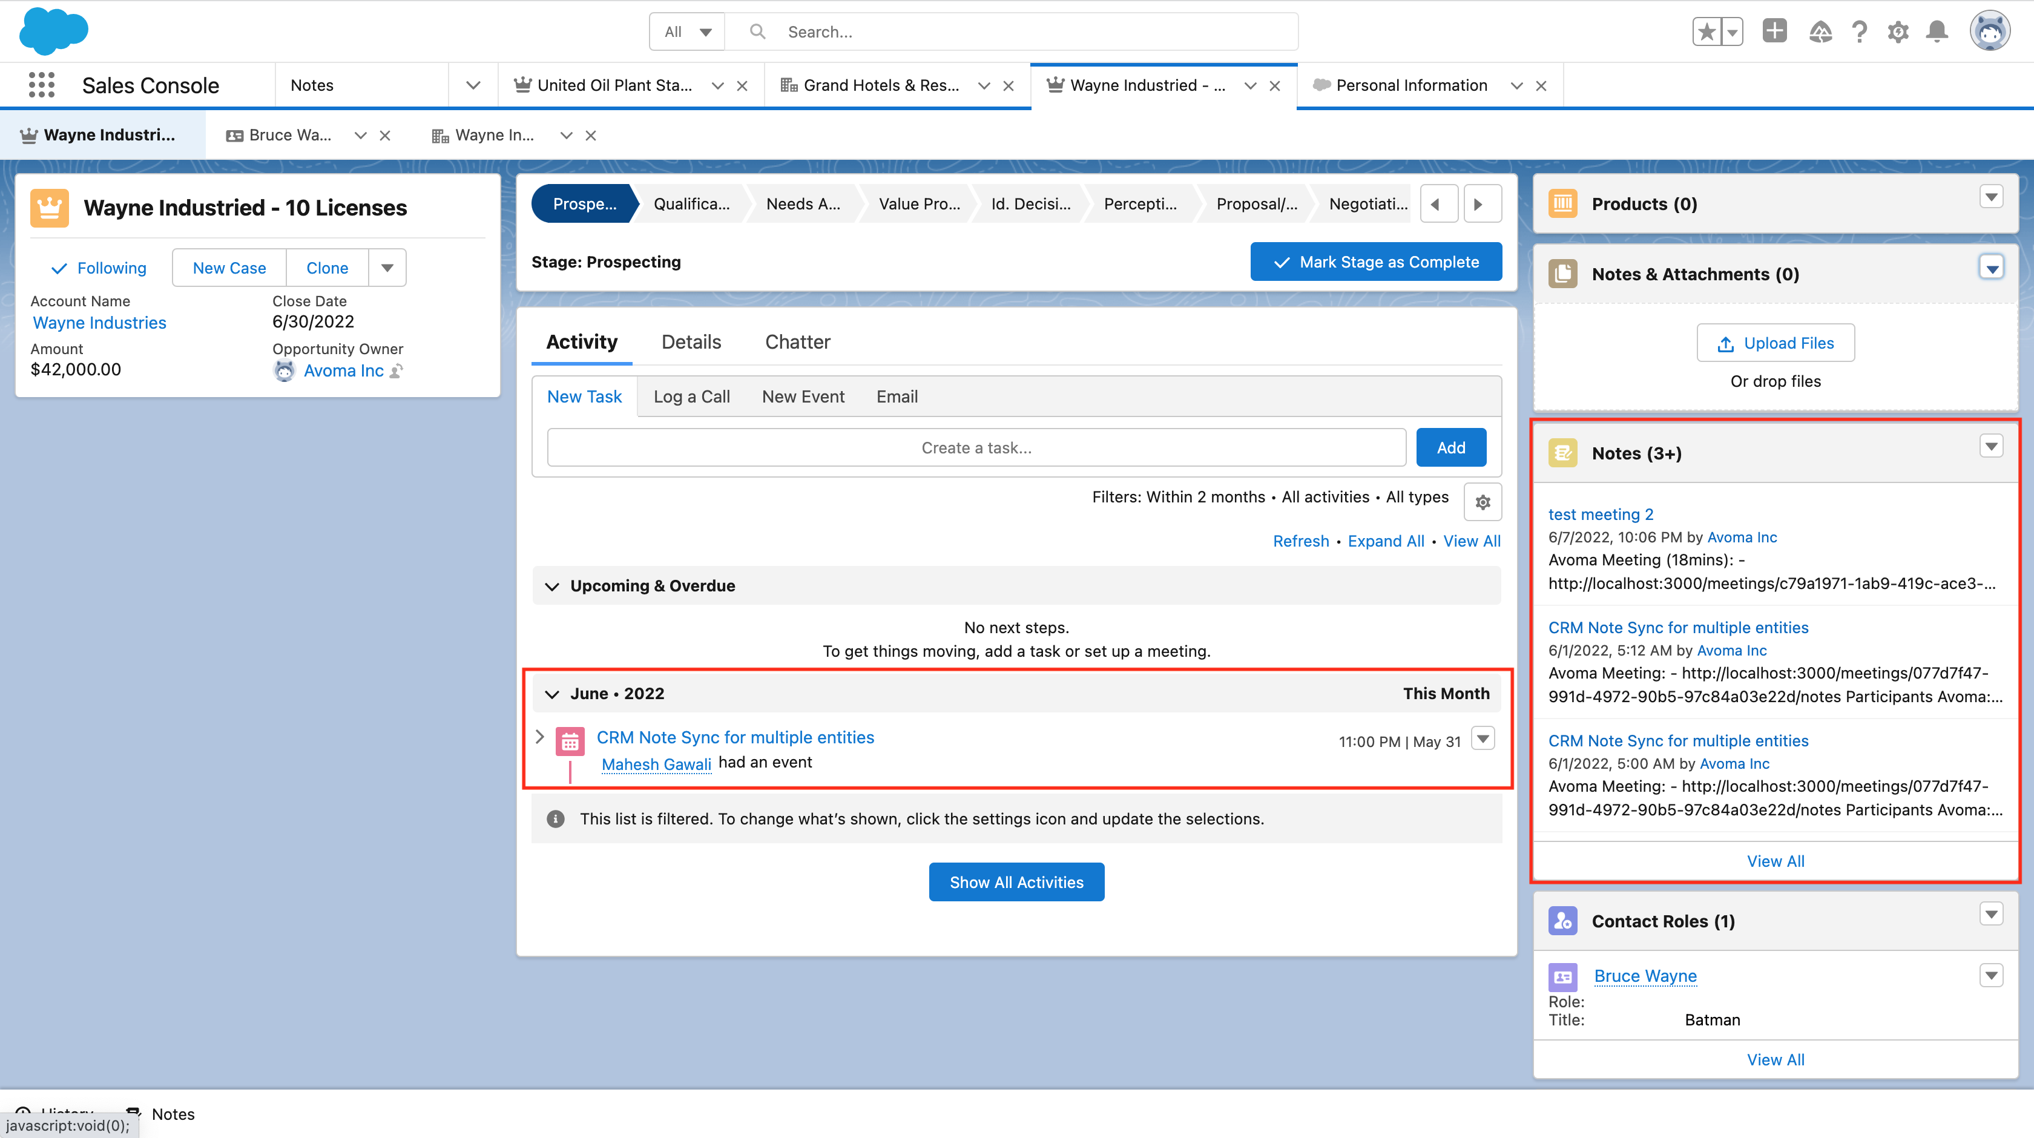This screenshot has width=2034, height=1138.
Task: Click Show All Activities button
Action: 1016,882
